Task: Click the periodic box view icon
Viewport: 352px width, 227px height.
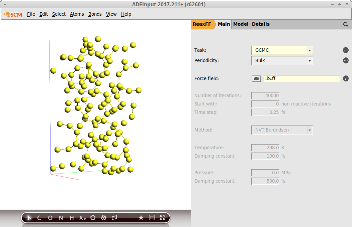Action: point(152,218)
